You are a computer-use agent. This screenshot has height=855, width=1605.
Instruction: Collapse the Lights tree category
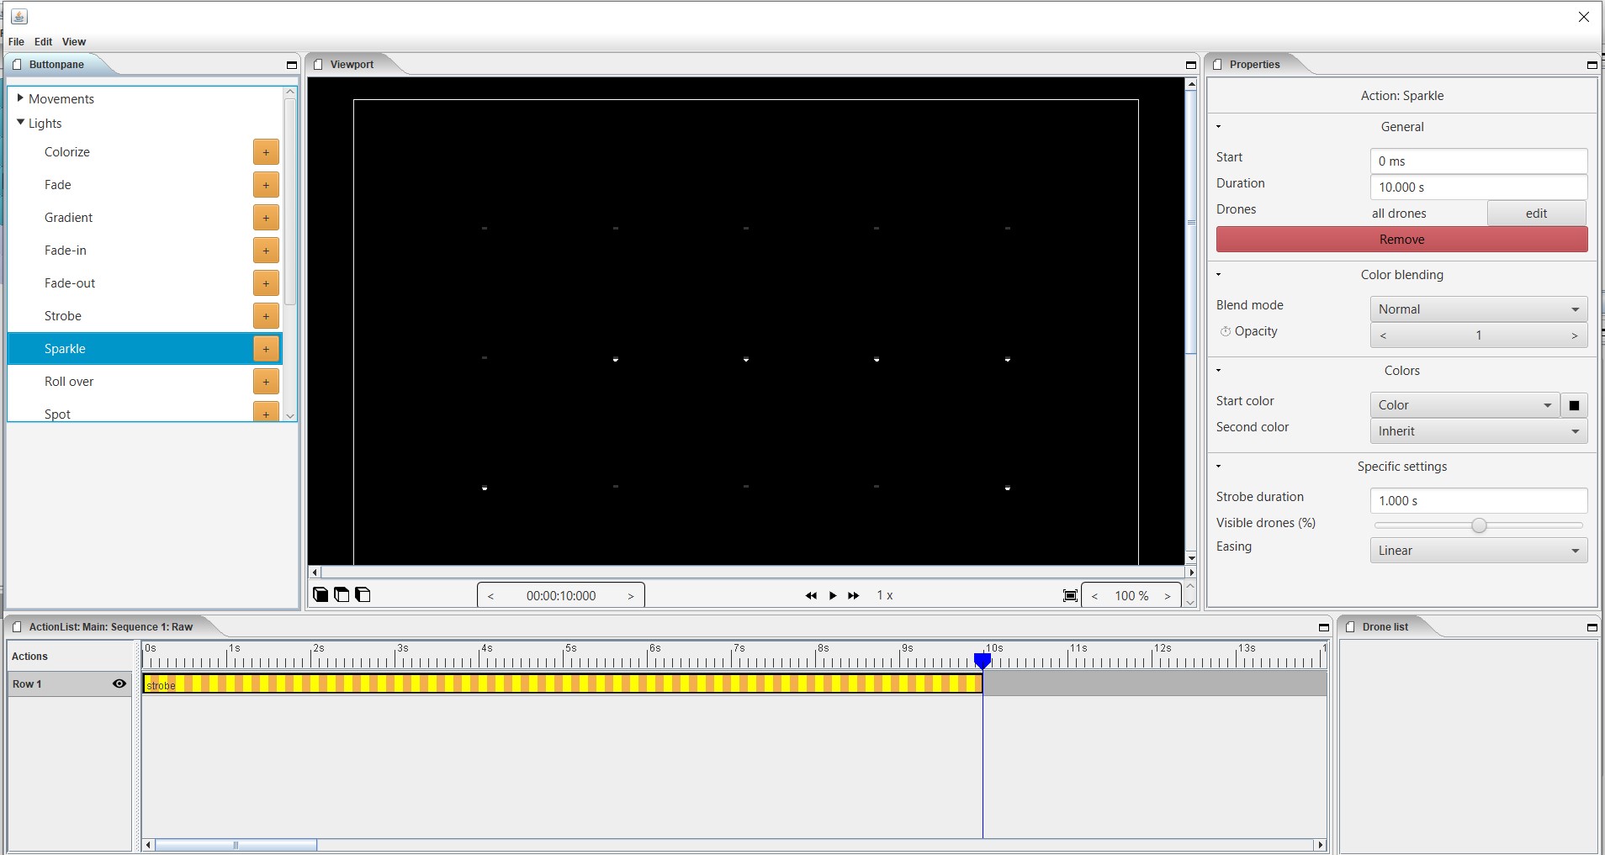pyautogui.click(x=20, y=123)
